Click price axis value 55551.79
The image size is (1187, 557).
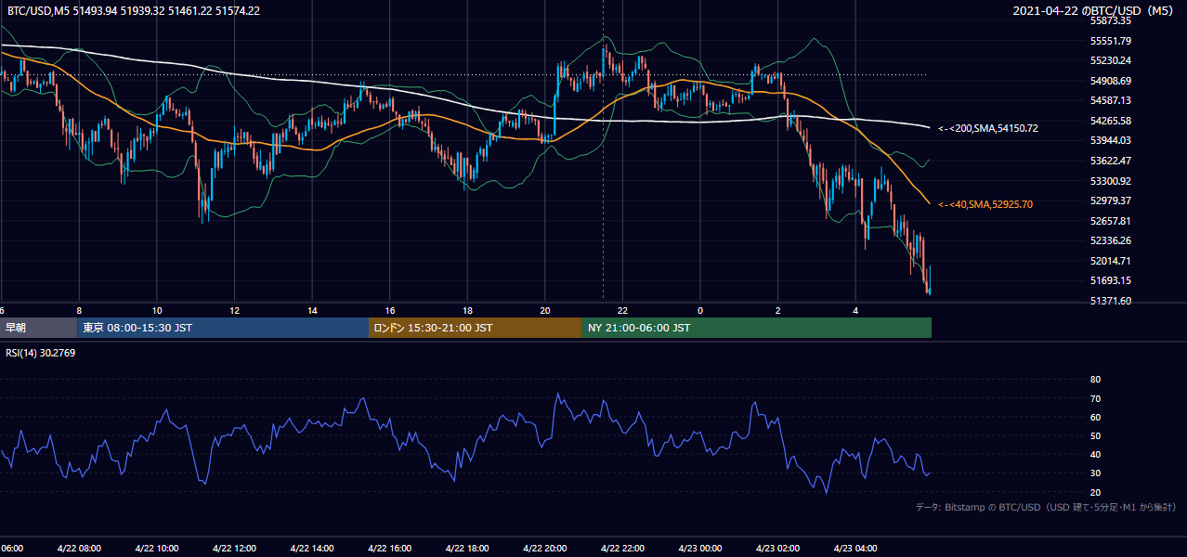click(1110, 41)
